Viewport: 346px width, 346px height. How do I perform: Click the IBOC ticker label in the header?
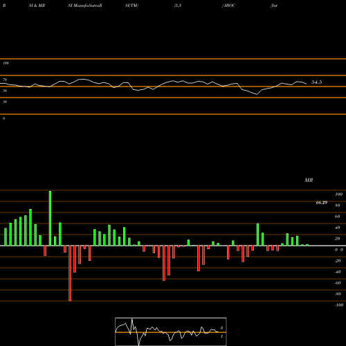230,6
